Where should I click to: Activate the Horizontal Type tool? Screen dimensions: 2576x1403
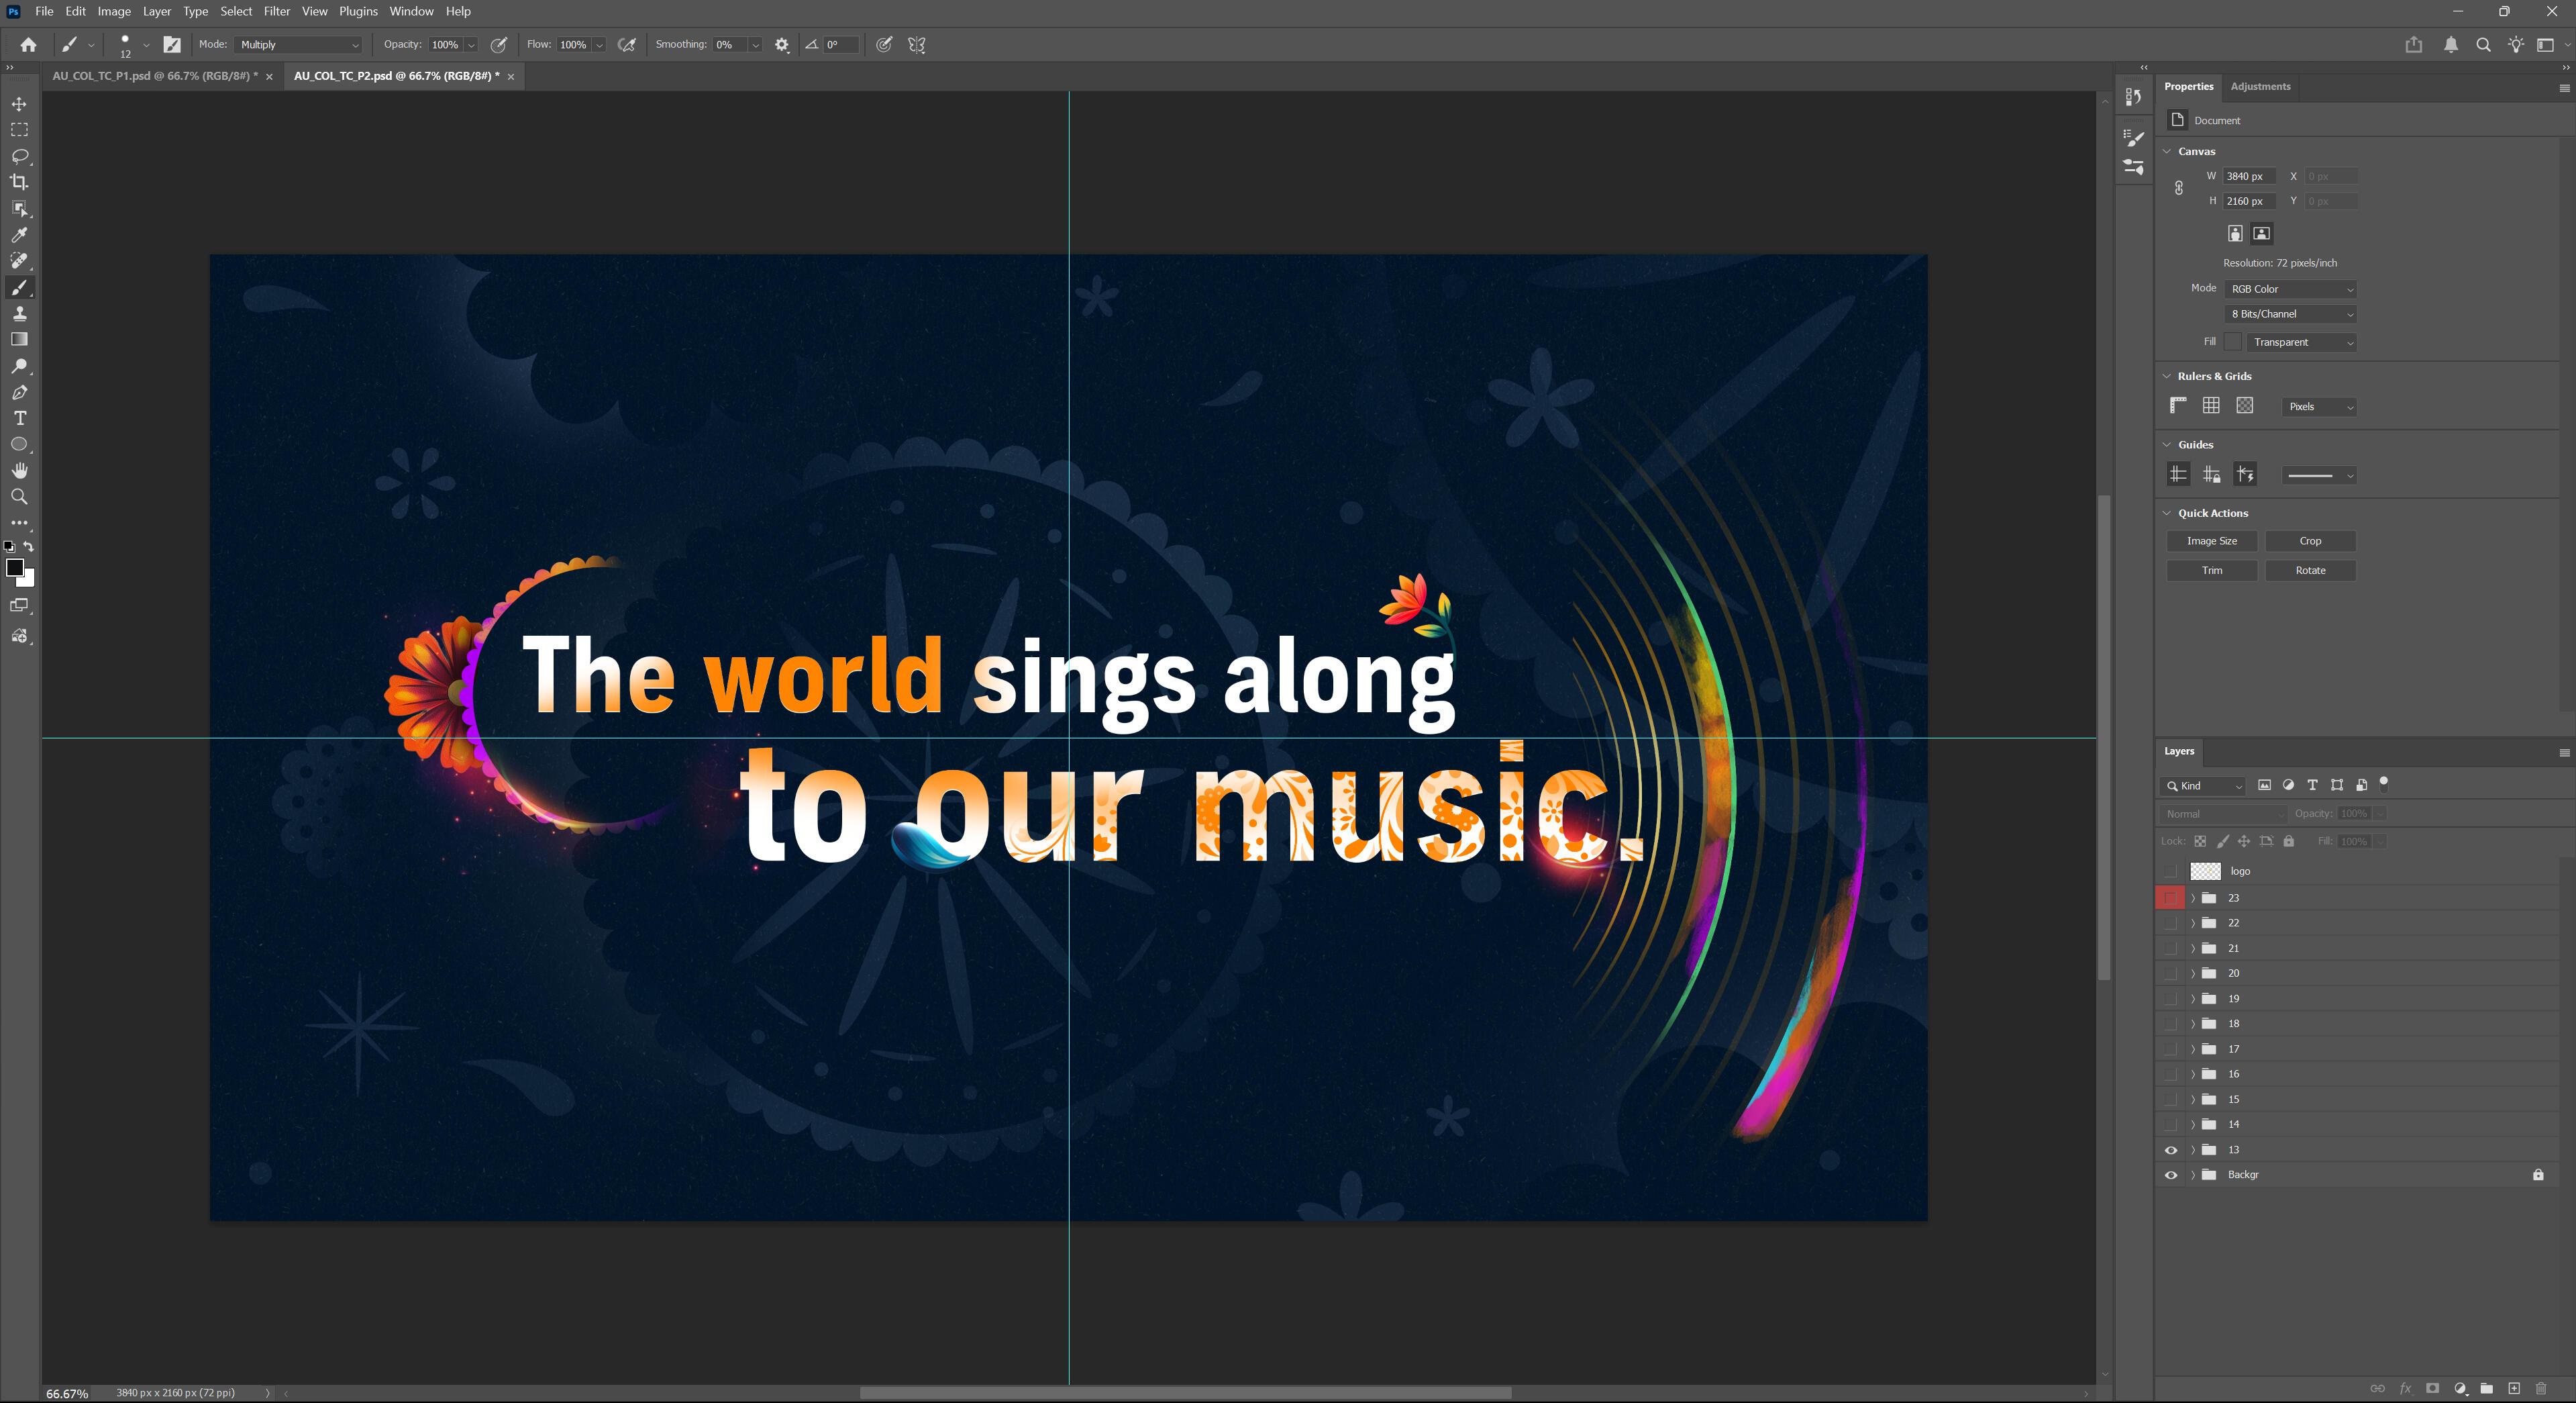[x=19, y=418]
